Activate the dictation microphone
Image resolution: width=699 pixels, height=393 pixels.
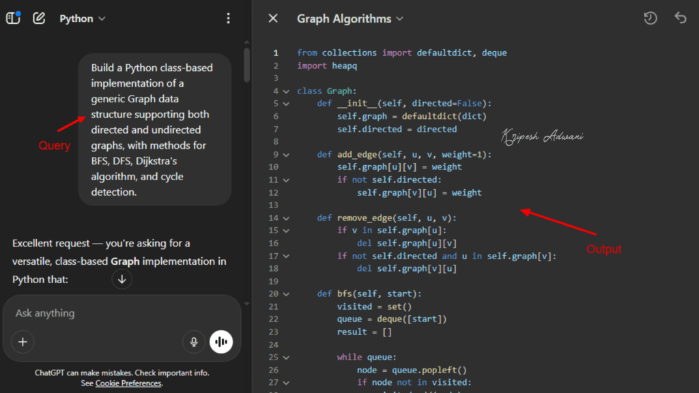(193, 342)
